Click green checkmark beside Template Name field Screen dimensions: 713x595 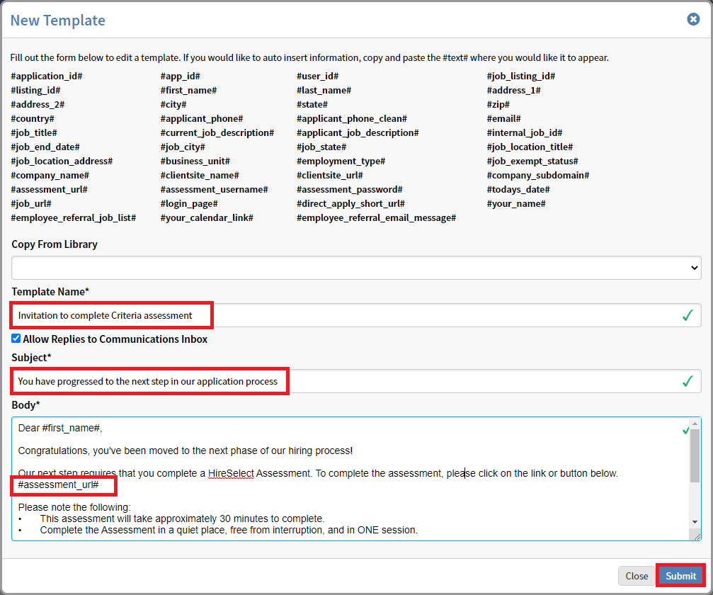687,316
